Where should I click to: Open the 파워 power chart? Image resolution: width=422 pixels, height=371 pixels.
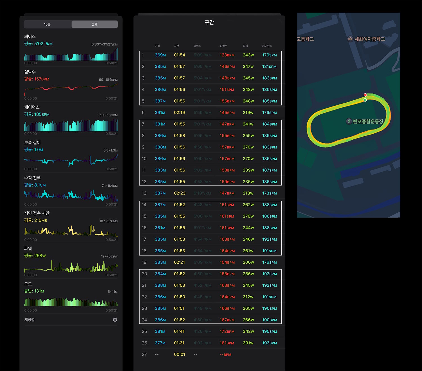pyautogui.click(x=71, y=261)
